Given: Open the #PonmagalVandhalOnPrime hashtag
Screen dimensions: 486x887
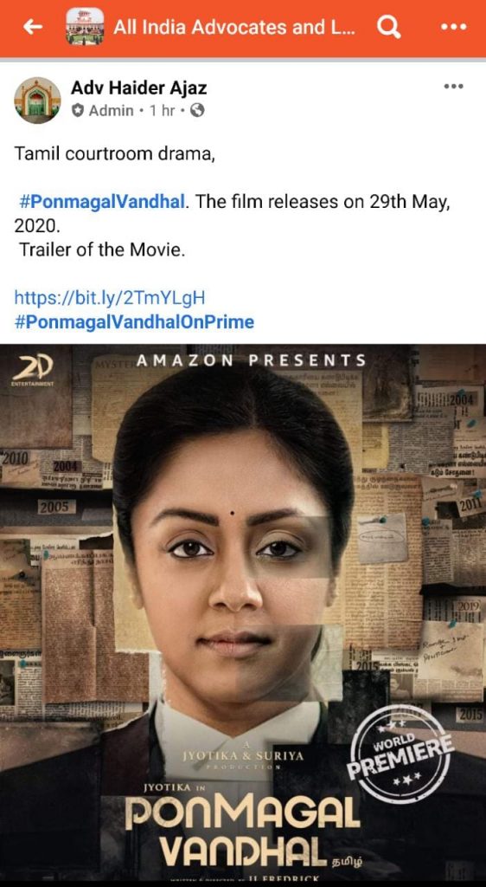Looking at the screenshot, I should pos(134,322).
